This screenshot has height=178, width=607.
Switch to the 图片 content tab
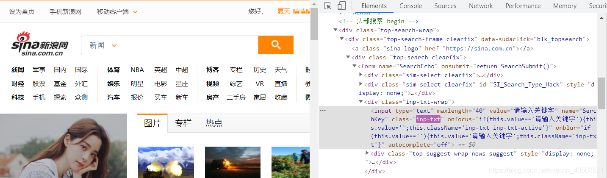point(152,123)
